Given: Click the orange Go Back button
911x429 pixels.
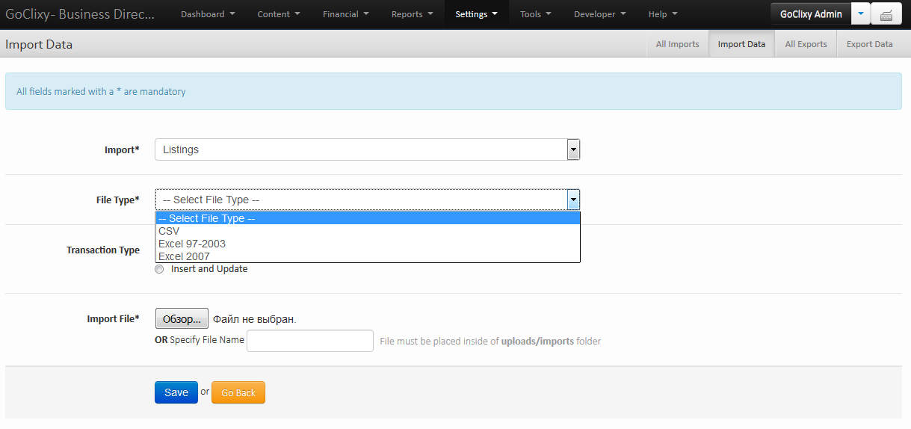Looking at the screenshot, I should point(238,392).
